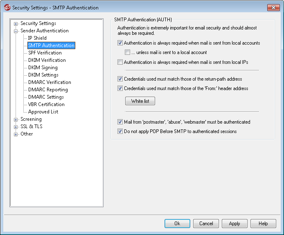
Task: Open the SPF Verification page
Action: click(45, 53)
